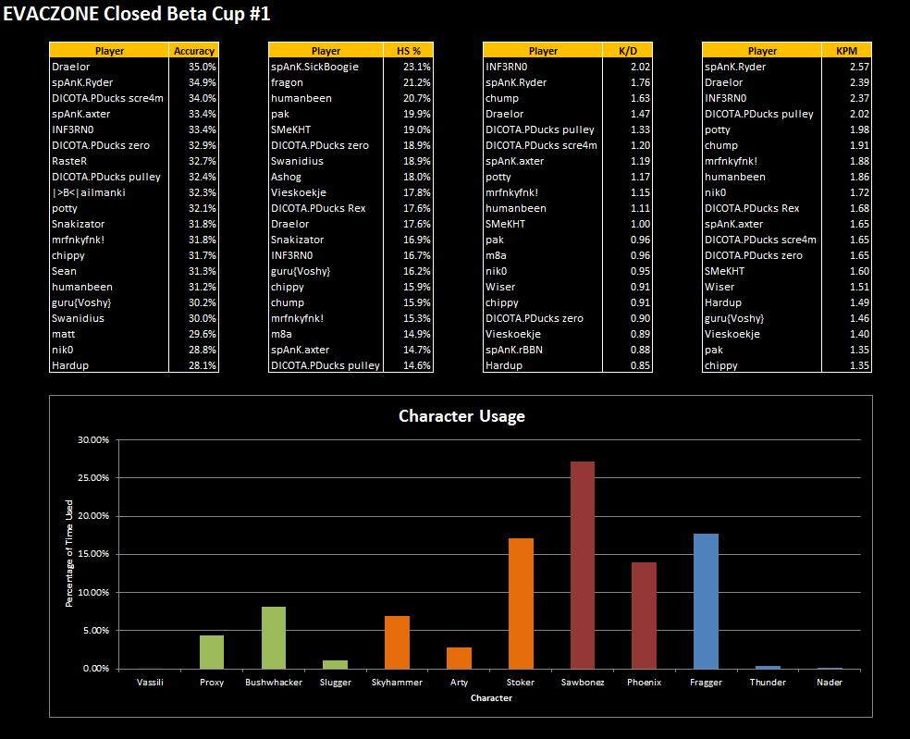Image resolution: width=910 pixels, height=739 pixels.
Task: Select the blue Fragger bar
Action: [x=706, y=601]
